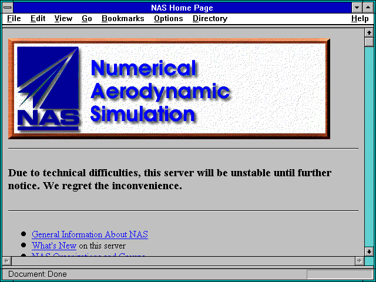This screenshot has height=282, width=376.
Task: Open the Go menu
Action: [87, 19]
